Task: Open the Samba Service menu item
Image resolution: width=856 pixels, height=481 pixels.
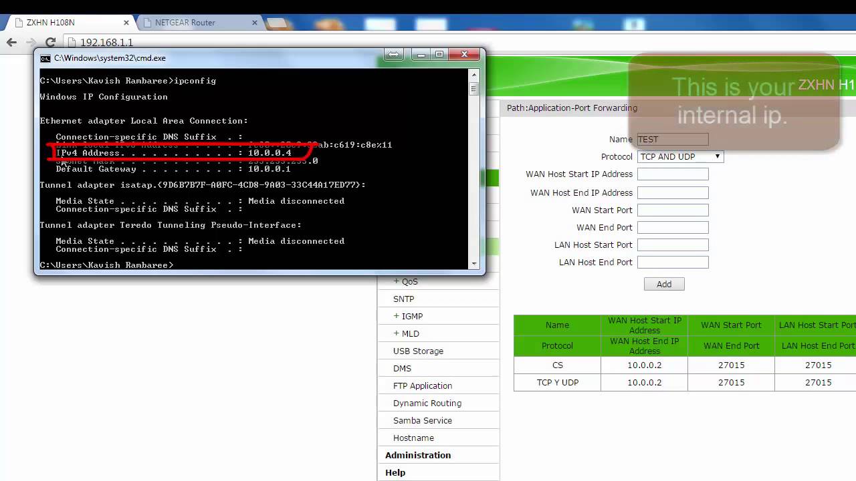Action: pyautogui.click(x=423, y=421)
